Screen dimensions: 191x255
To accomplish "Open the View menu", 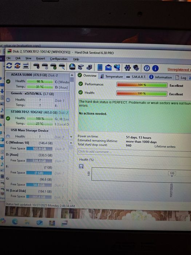I will (x=28, y=58).
